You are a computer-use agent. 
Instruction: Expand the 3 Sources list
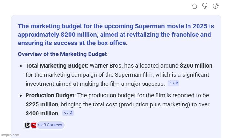point(50,125)
